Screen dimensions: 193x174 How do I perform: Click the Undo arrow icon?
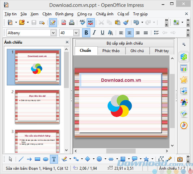pyautogui.click(x=136, y=22)
